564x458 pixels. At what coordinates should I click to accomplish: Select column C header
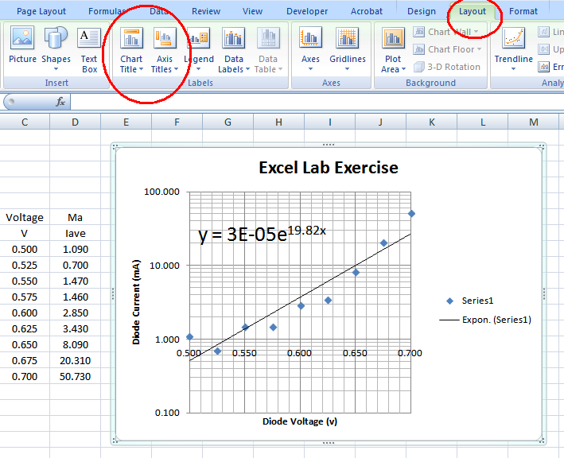(25, 122)
